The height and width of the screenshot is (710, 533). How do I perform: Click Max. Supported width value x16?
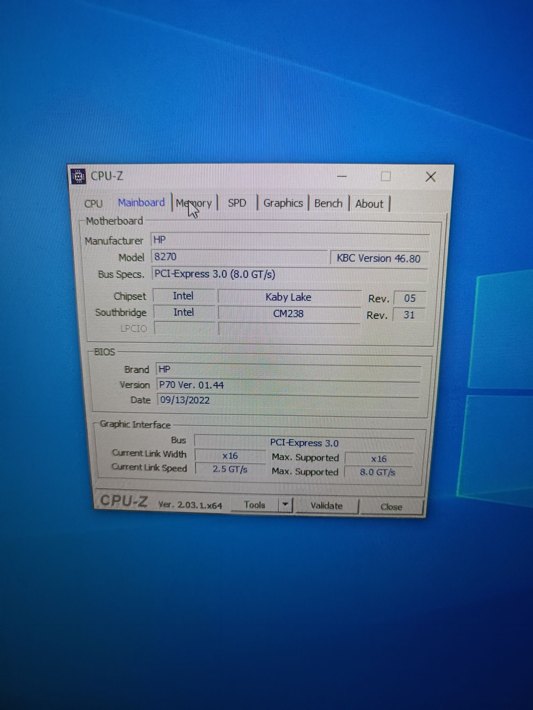[x=379, y=459]
